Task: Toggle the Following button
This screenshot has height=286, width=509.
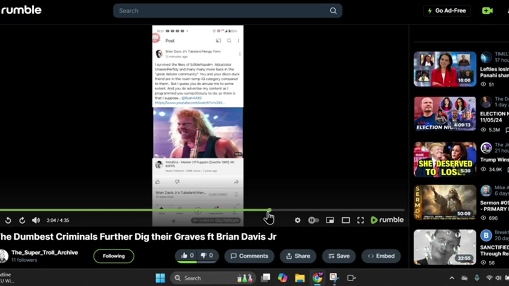Action: (114, 256)
